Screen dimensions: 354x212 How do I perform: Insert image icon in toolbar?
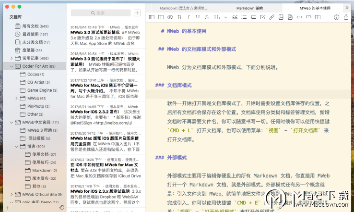[281, 17]
